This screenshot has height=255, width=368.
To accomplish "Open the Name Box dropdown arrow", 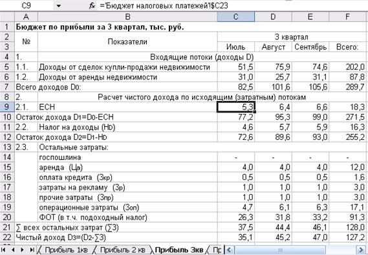I will [59, 6].
